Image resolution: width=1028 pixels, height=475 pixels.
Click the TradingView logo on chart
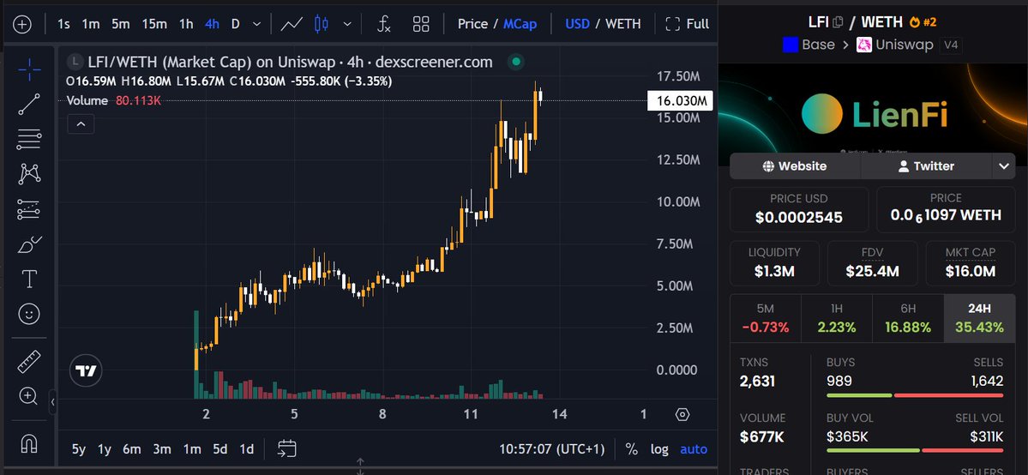(86, 371)
